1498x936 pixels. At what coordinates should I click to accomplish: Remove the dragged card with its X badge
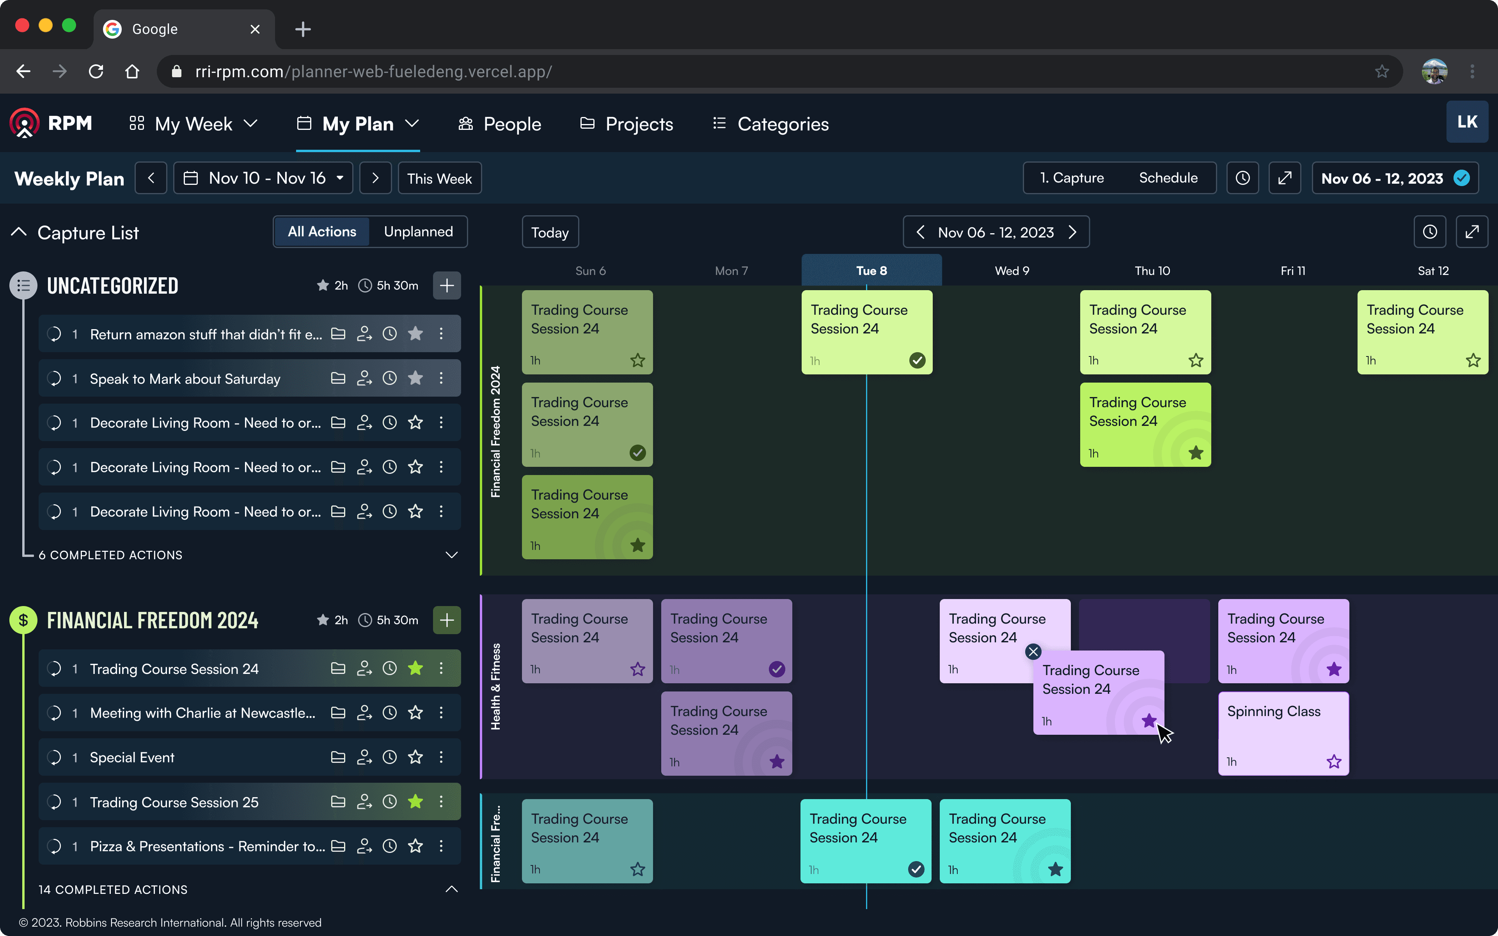pos(1033,652)
